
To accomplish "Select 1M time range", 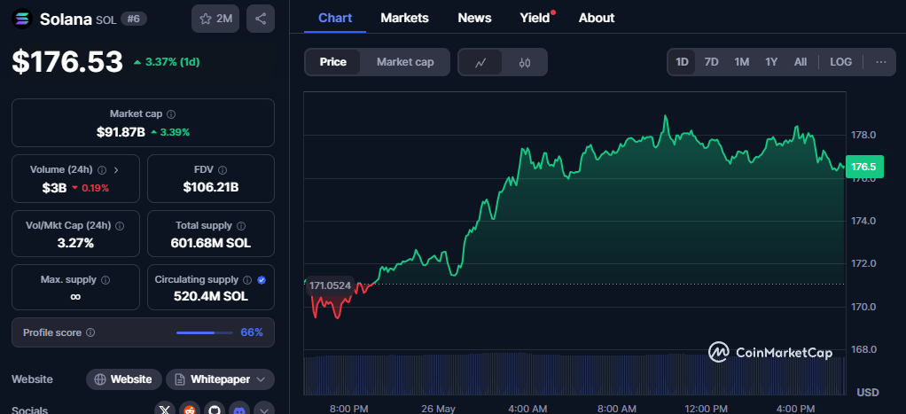I will 742,62.
